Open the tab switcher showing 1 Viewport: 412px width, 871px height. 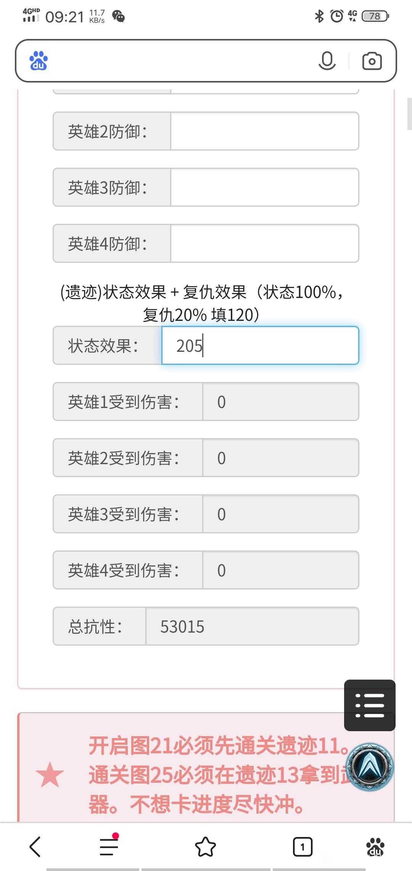click(x=303, y=847)
